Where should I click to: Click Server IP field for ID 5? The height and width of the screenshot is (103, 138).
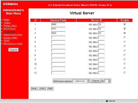point(101,42)
